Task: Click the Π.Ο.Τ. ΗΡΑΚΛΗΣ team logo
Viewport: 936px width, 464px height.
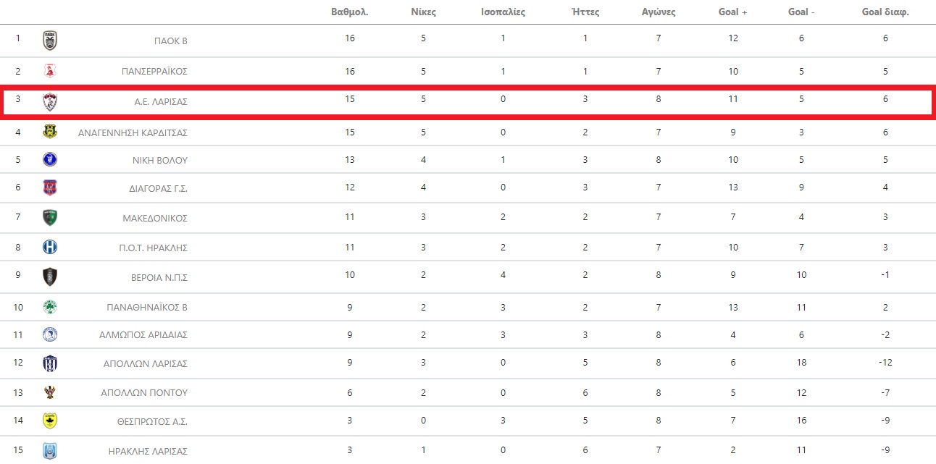Action: (x=50, y=247)
